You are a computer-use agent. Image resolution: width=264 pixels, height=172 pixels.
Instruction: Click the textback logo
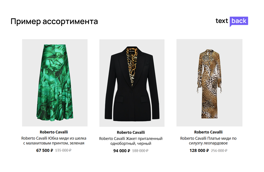[232, 21]
